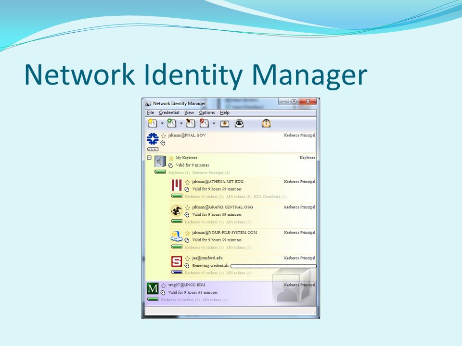Click the 'KeyStore' type label on the right
This screenshot has width=462, height=346.
308,158
